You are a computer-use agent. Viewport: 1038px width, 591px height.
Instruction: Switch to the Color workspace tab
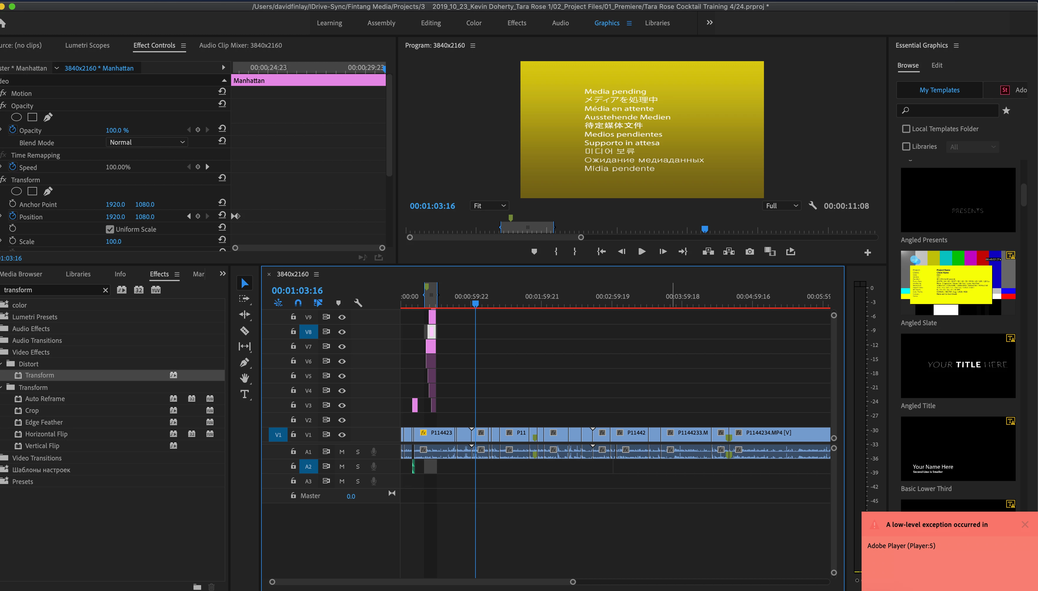473,23
